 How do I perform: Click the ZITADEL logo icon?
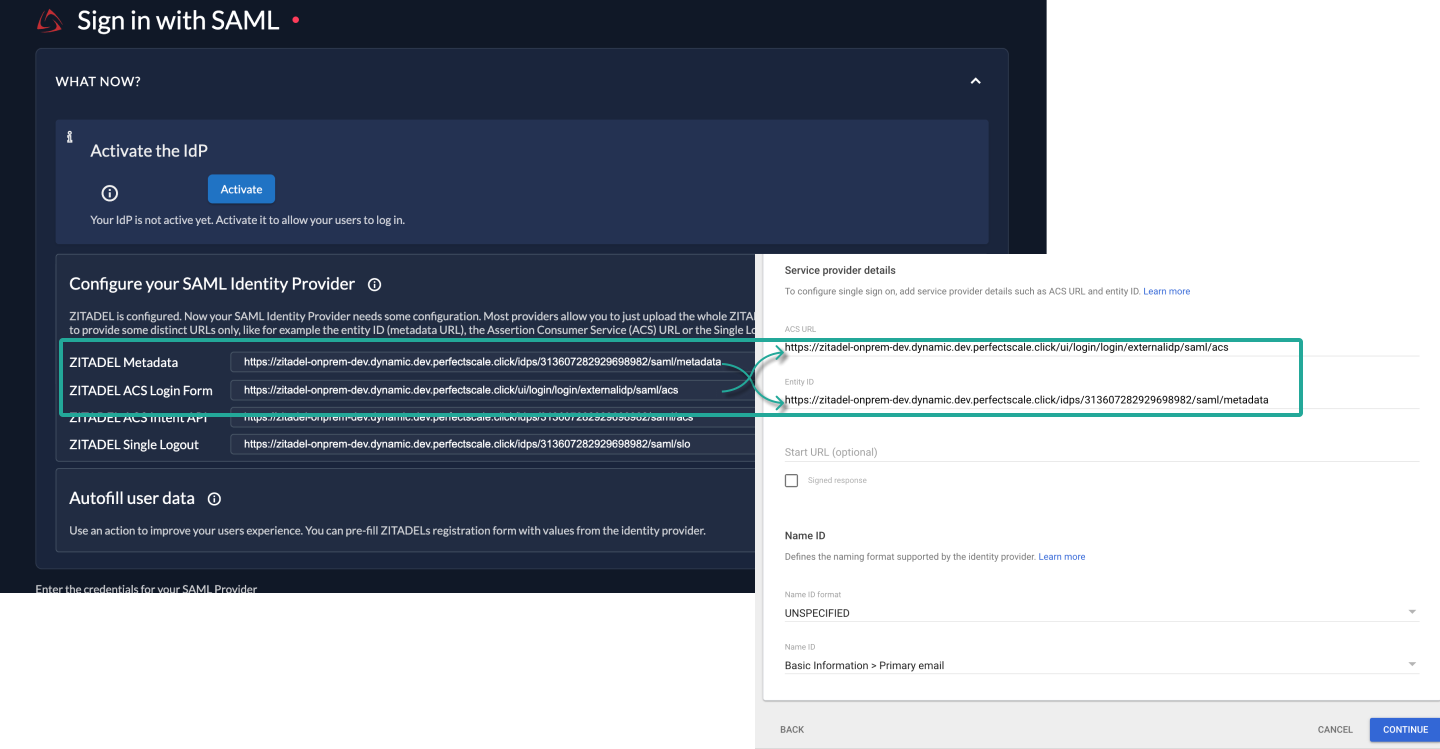(49, 20)
